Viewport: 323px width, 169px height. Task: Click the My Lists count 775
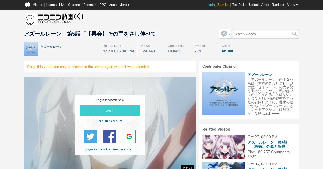pyautogui.click(x=198, y=51)
